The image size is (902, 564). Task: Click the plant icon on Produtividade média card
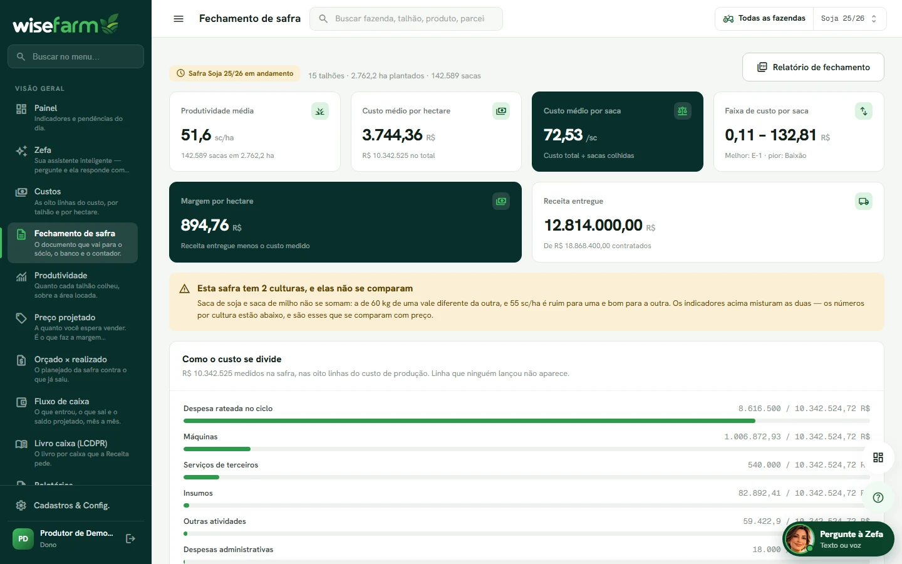320,111
